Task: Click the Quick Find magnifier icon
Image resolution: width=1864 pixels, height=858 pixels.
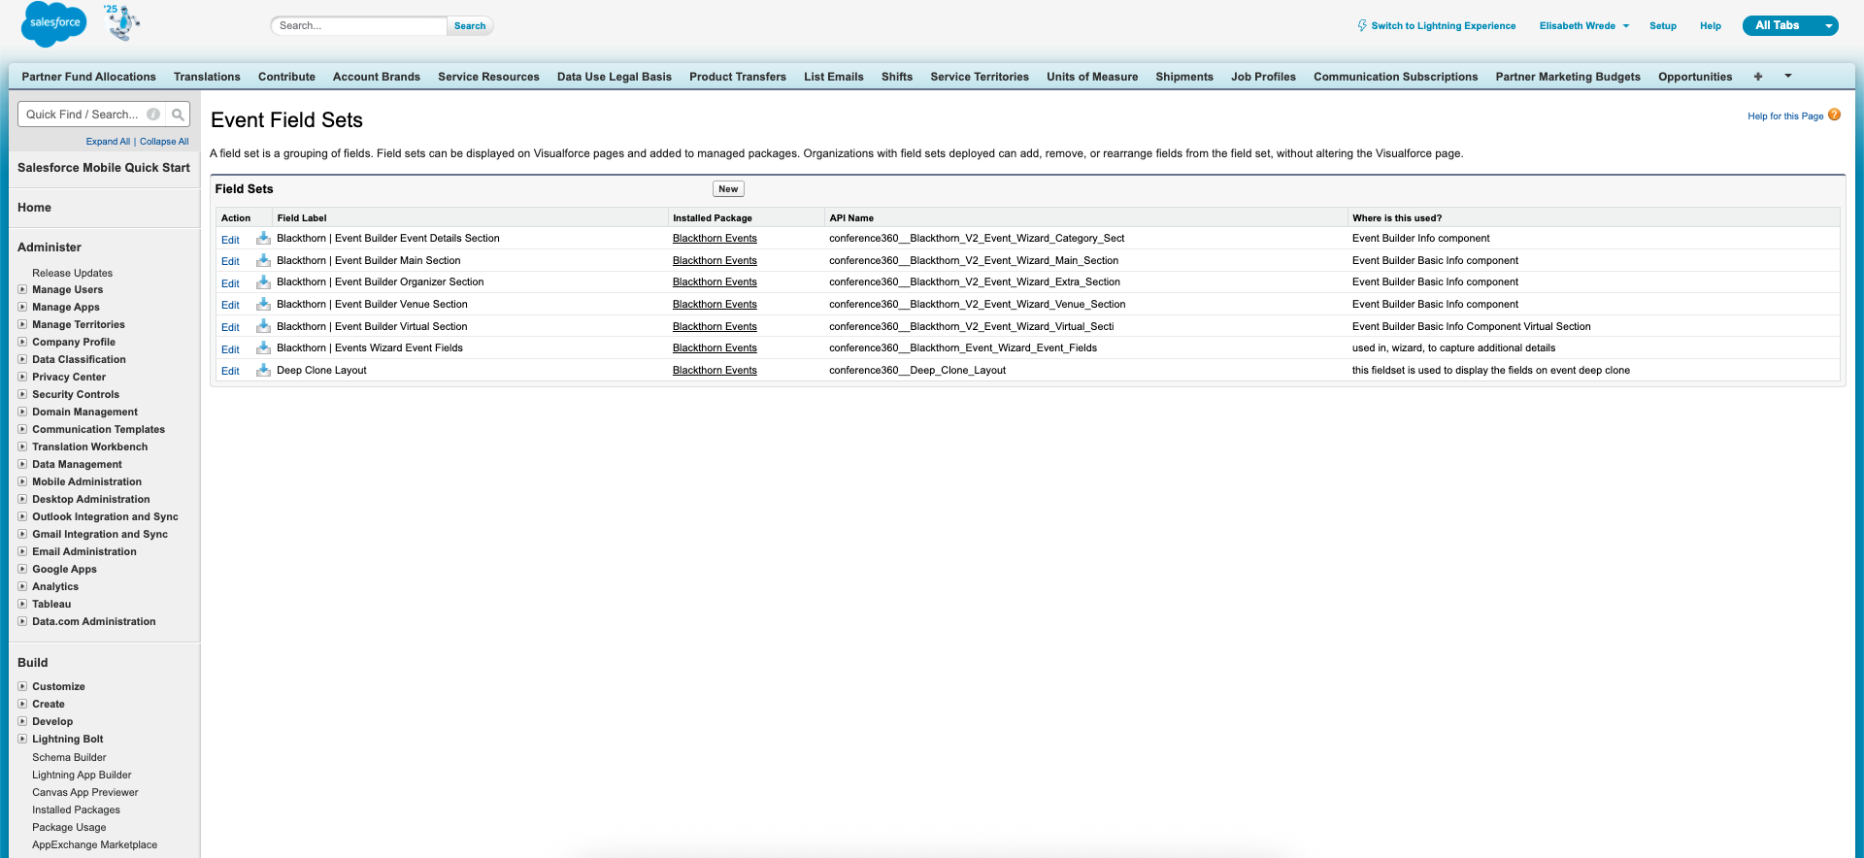Action: [178, 115]
